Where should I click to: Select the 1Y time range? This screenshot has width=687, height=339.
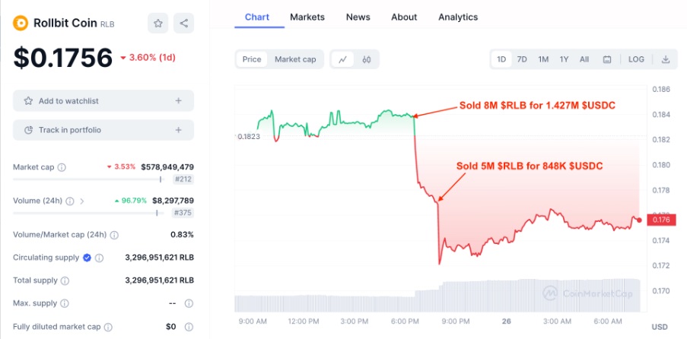(x=564, y=59)
